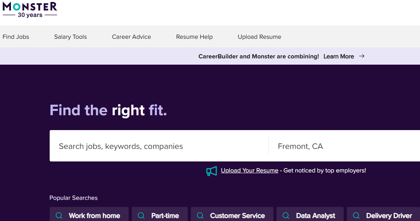
Task: Click the search icon on Customer Service chip
Action: click(x=200, y=216)
